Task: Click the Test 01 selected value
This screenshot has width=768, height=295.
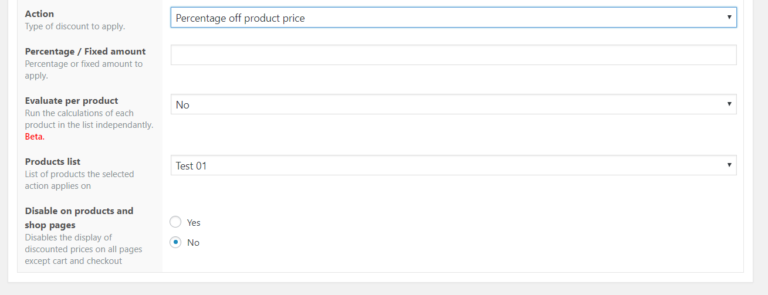Action: (x=191, y=166)
